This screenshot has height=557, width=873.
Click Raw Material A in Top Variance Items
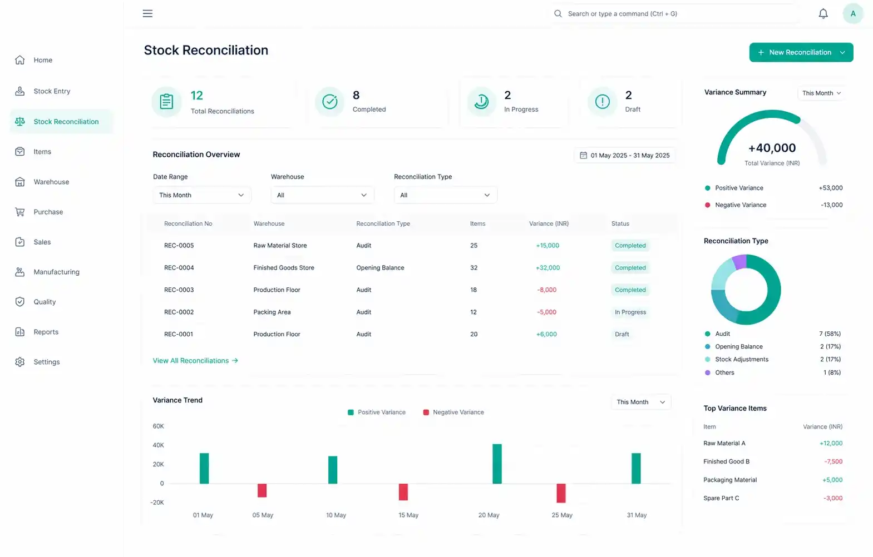pyautogui.click(x=724, y=444)
